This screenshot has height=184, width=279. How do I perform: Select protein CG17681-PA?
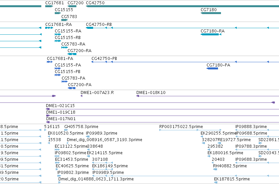(50, 62)
